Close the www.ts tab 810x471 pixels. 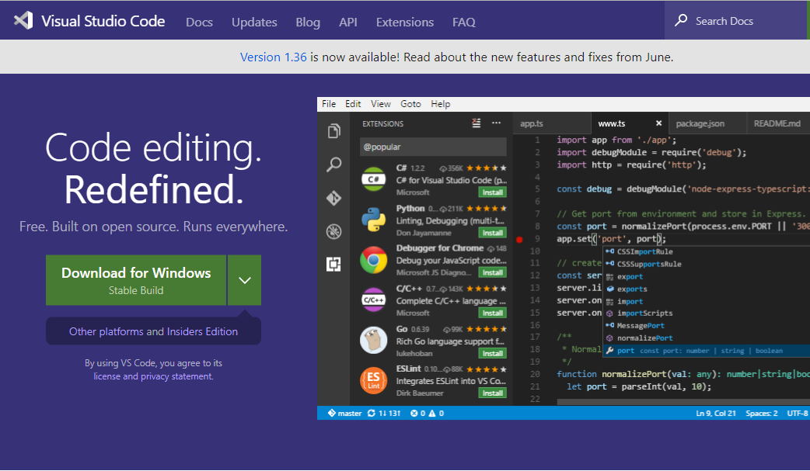tap(658, 123)
